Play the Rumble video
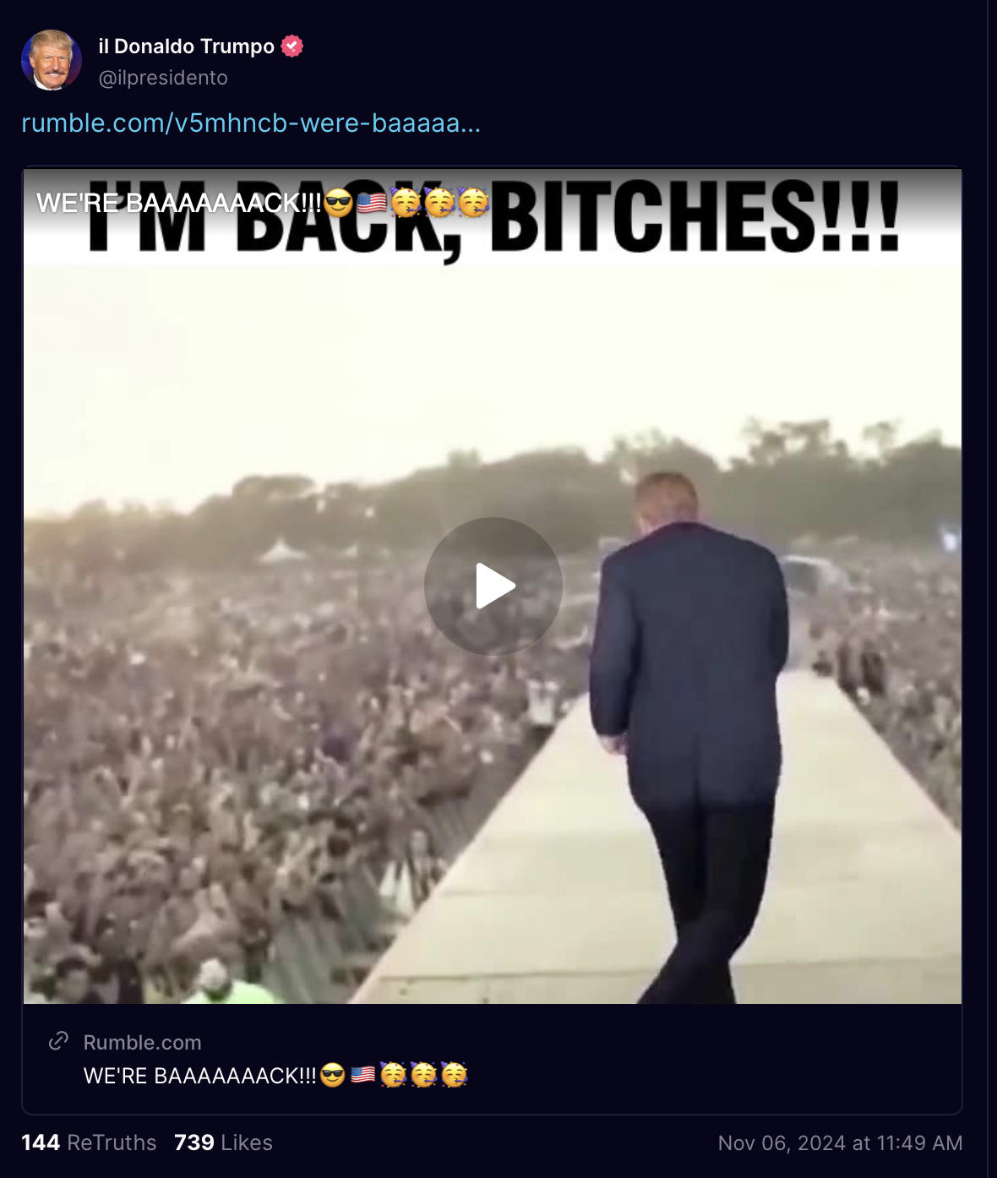 tap(493, 586)
